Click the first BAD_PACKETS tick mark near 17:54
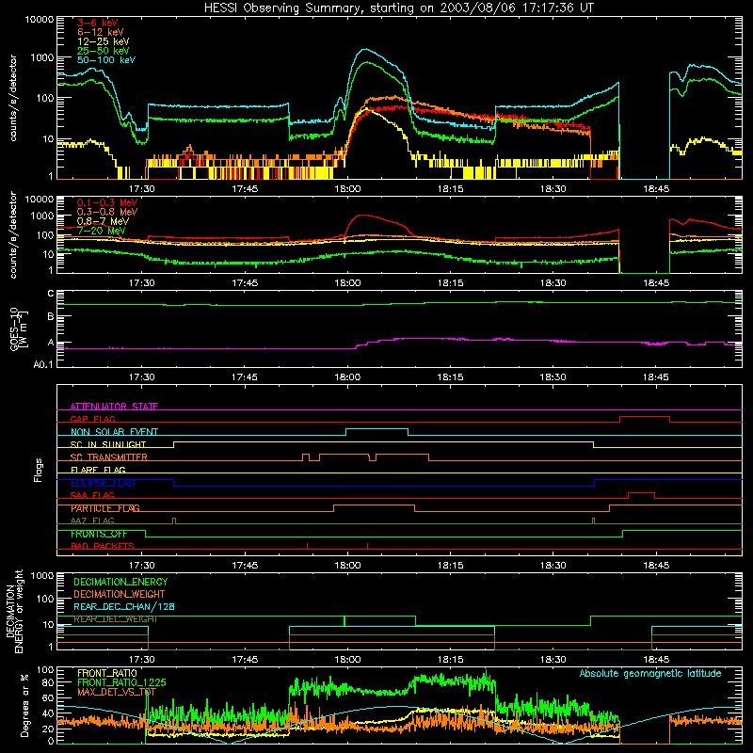The image size is (753, 753). coord(308,546)
